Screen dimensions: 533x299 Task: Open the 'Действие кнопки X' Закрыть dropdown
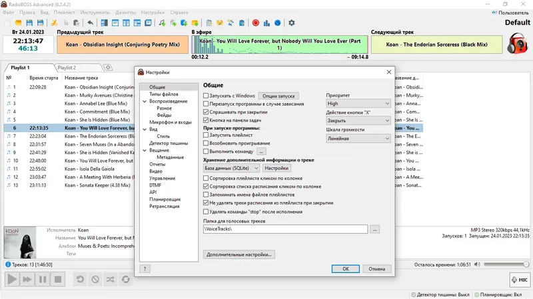(358, 120)
